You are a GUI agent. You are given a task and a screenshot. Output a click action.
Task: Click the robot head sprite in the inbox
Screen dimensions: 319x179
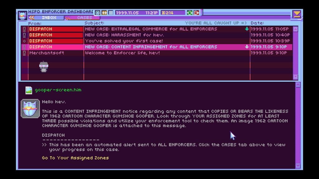[x=44, y=67]
